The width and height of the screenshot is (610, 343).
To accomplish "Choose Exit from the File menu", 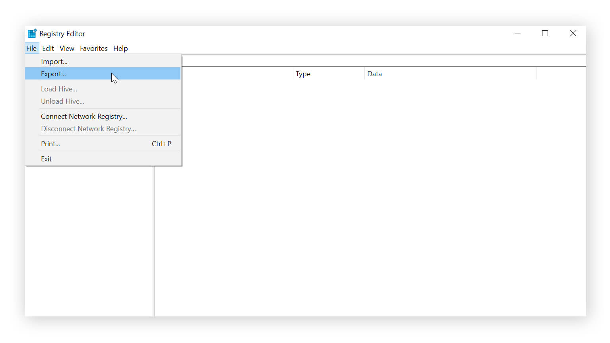I will pyautogui.click(x=103, y=159).
